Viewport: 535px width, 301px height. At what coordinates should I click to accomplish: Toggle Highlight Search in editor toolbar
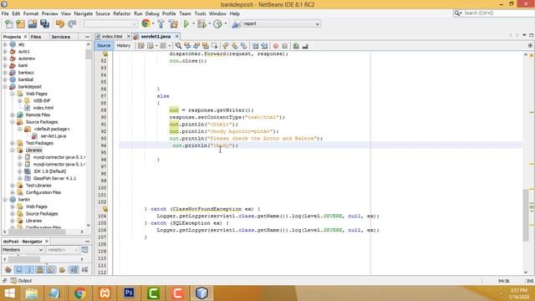click(x=206, y=46)
